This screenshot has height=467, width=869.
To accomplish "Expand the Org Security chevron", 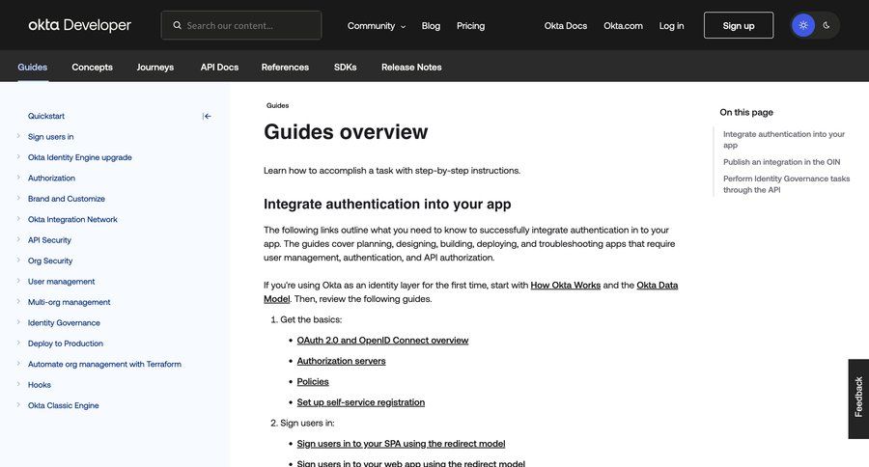I will [18, 260].
